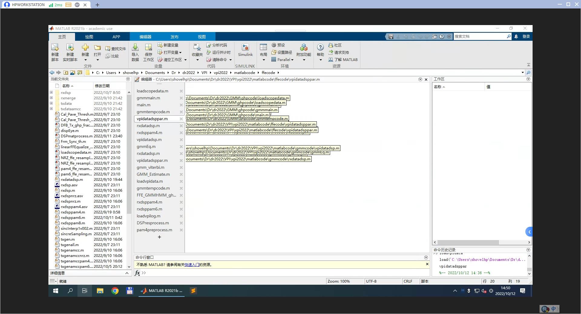Screen dimensions: 581x314
Task: Expand the txdata folder tree node
Action: click(51, 103)
